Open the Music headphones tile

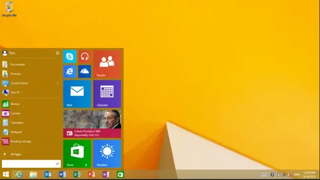pos(85,56)
